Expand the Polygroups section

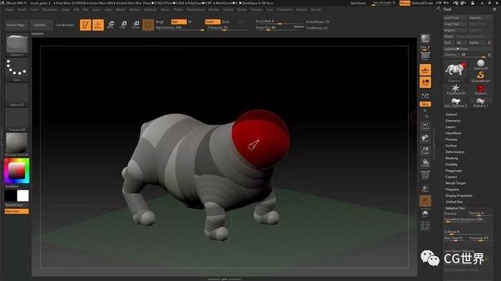point(453,170)
